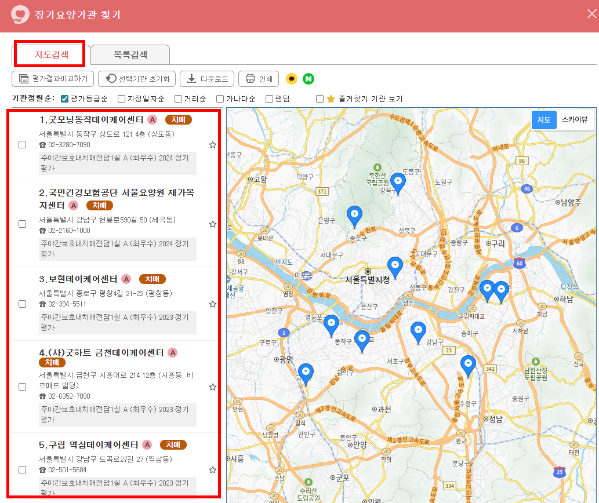Click the star next to 구립 역삼데이케어센터
The height and width of the screenshot is (503, 599).
(x=213, y=469)
